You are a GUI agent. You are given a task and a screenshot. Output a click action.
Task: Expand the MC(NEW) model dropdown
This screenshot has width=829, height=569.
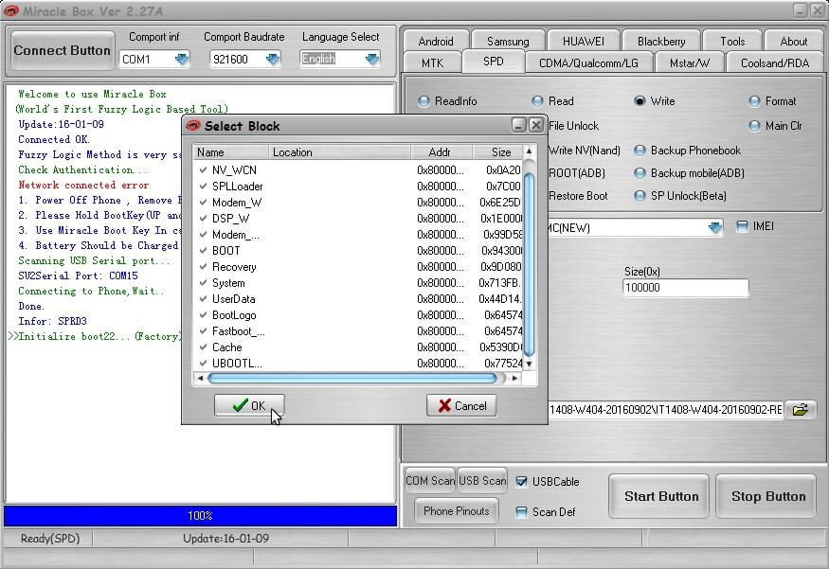tap(714, 228)
